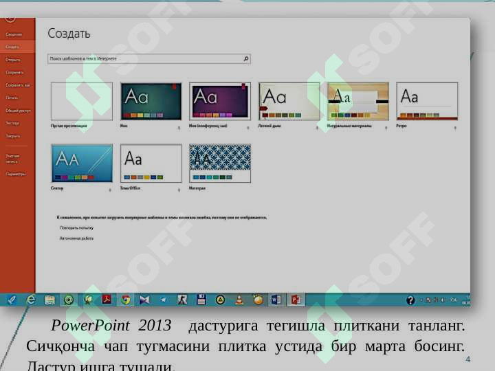Choose Сохранить in the sidebar
495x371 pixels.
pos(14,72)
